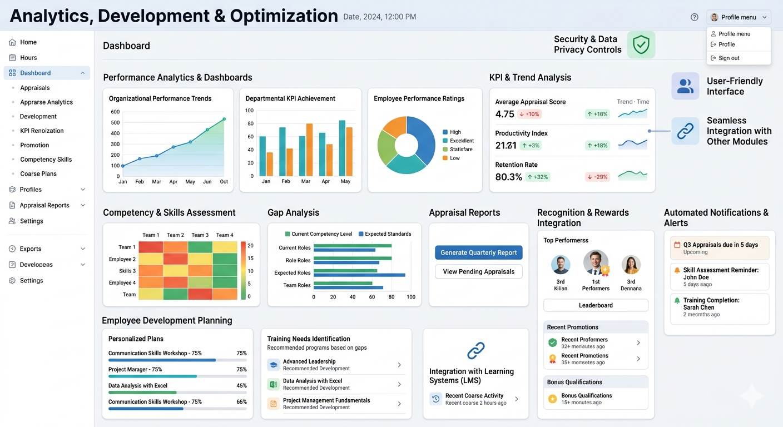
Task: Collapse the Dashboard section chevron
Action: point(82,73)
